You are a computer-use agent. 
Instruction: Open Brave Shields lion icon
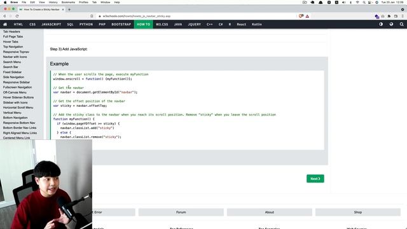coord(301,16)
